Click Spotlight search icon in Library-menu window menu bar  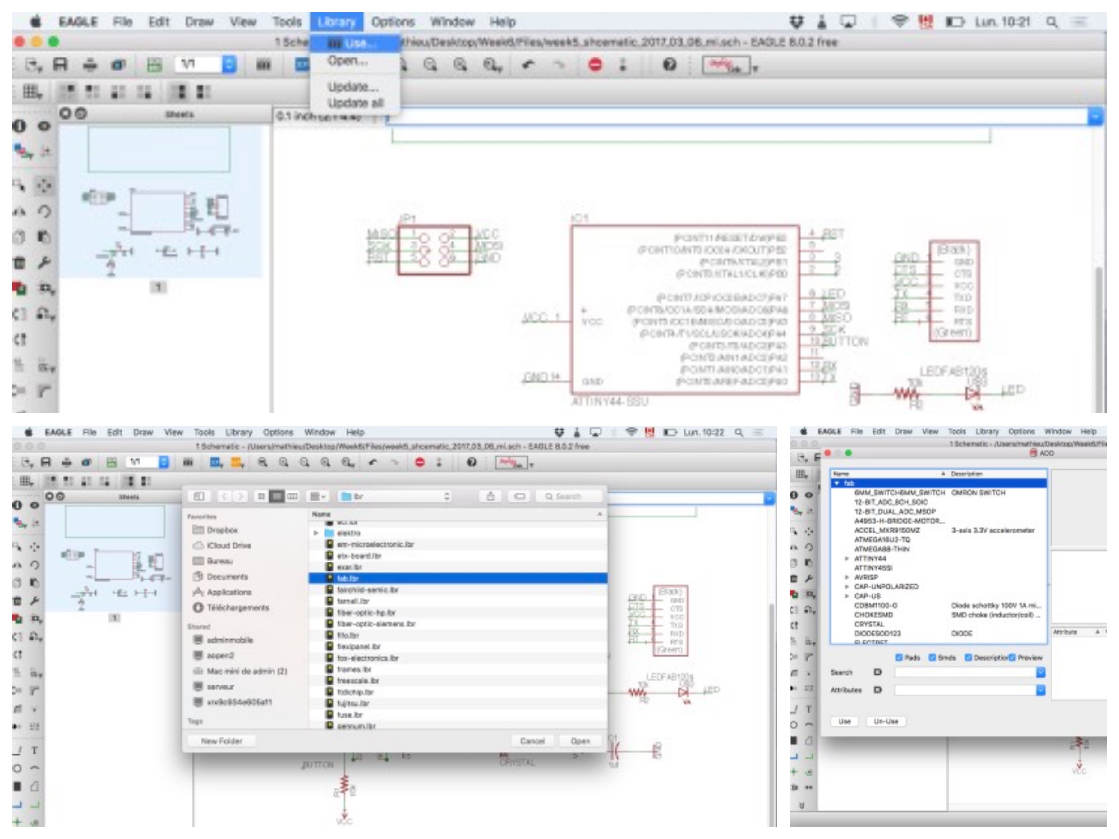(1052, 22)
